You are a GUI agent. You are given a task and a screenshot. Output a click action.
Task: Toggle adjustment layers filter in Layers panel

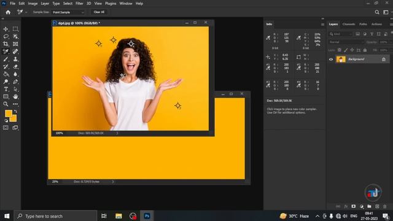click(x=365, y=34)
